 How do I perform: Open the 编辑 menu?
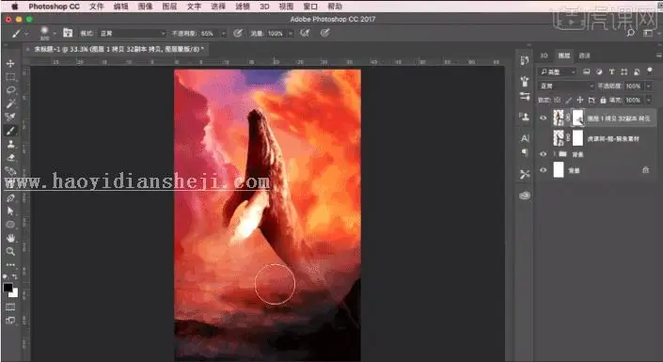121,7
